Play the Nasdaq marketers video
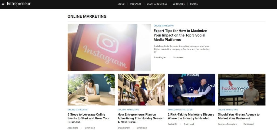Screen dimensions: 277x138 [191, 90]
